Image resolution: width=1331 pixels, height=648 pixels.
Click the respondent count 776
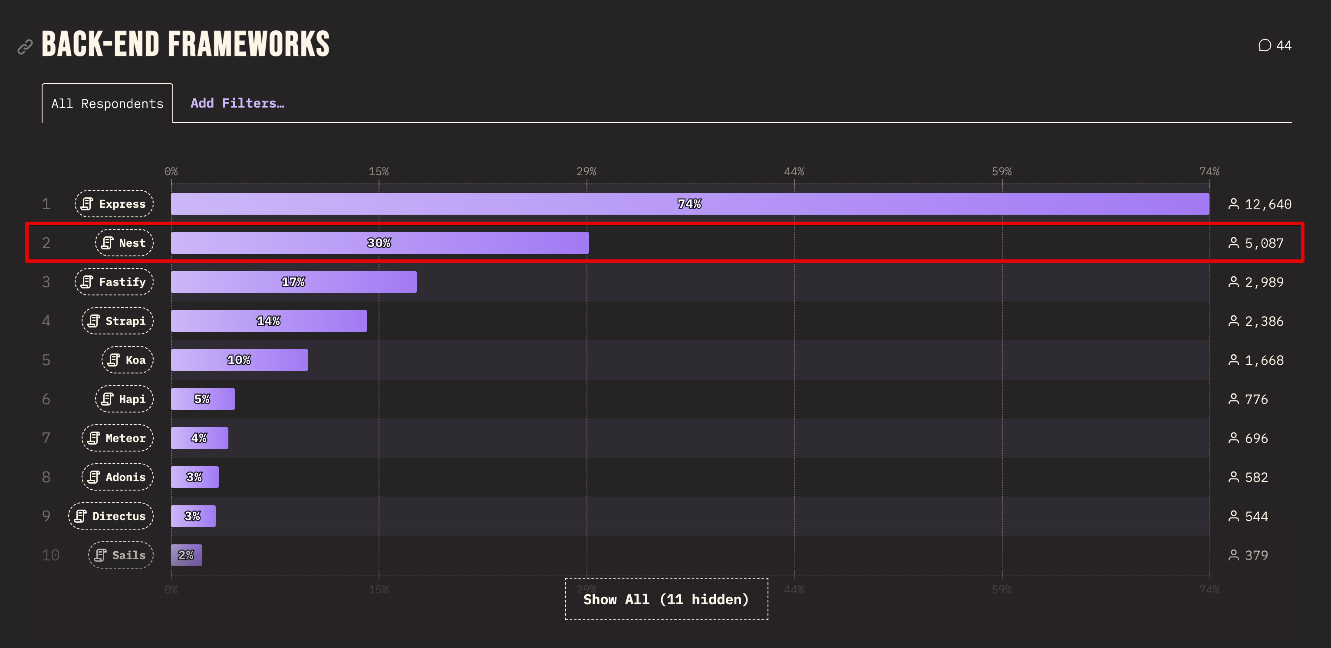pyautogui.click(x=1256, y=399)
